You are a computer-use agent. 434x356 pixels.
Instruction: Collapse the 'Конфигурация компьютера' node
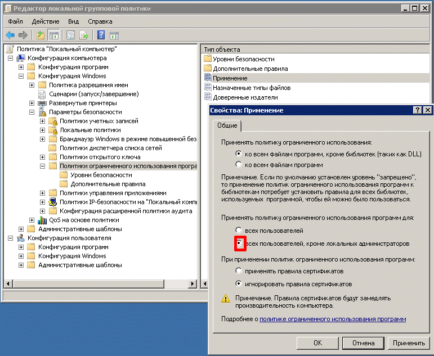[11, 58]
